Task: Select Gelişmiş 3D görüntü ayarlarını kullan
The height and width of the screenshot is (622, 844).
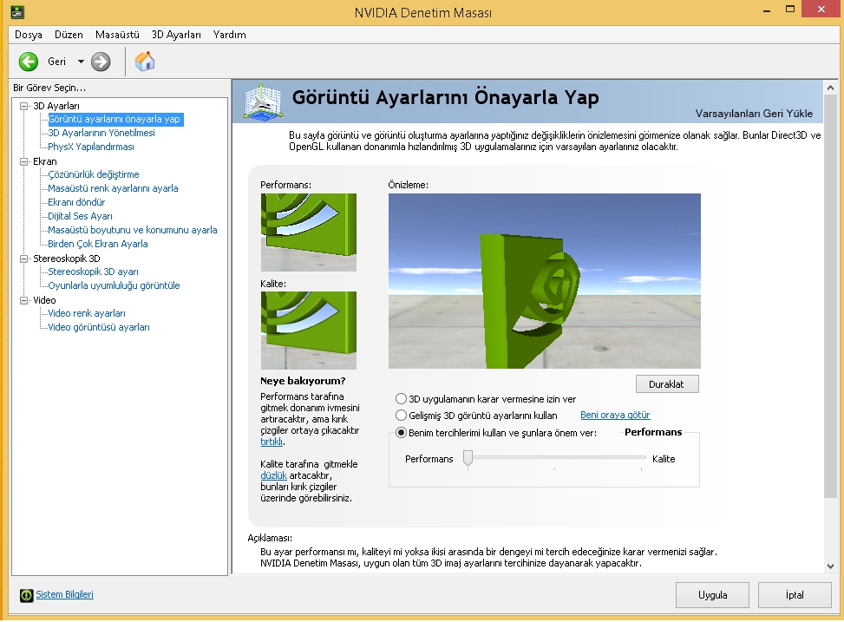Action: (401, 416)
